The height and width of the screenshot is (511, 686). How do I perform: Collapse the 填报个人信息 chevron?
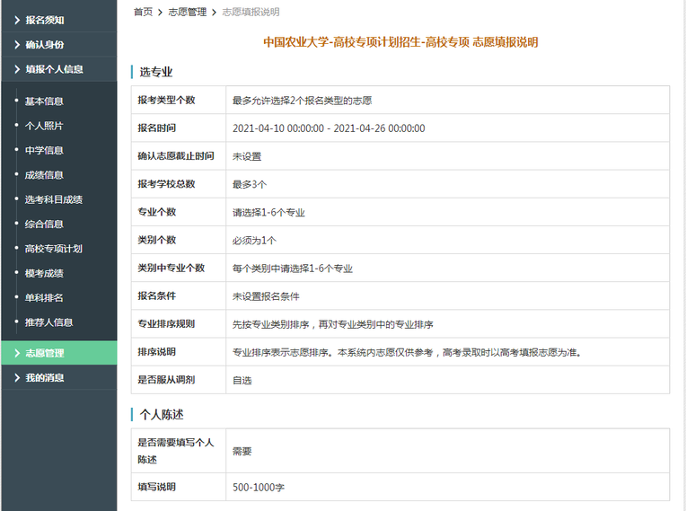(x=17, y=69)
